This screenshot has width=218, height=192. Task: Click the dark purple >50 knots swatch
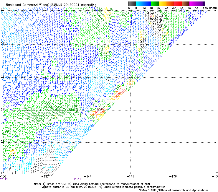[x=204, y=4]
